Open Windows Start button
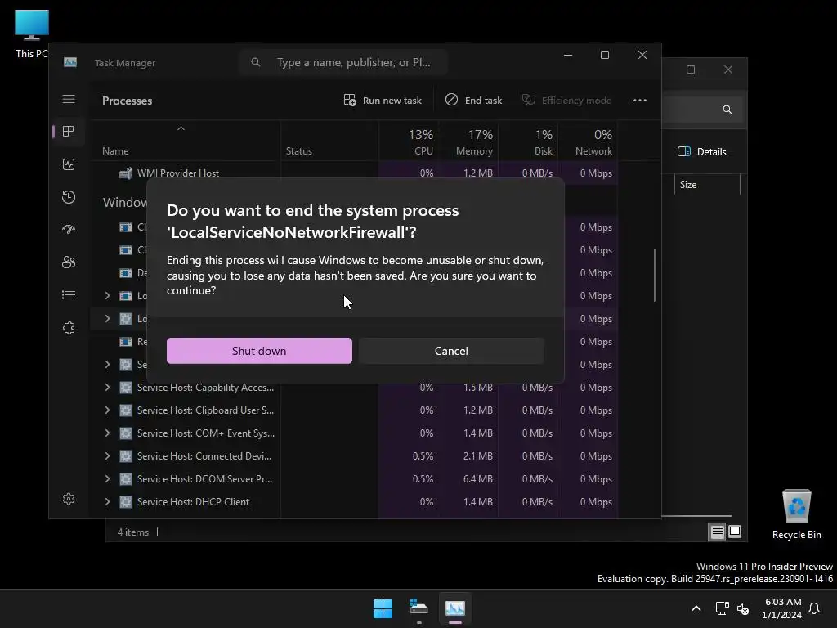This screenshot has height=628, width=837. coord(383,608)
